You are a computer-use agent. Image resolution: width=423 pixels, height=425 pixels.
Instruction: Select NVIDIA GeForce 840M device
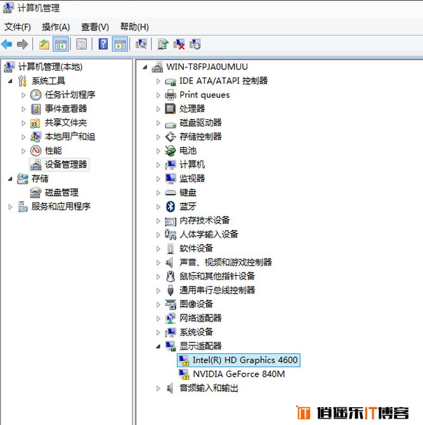coord(238,374)
